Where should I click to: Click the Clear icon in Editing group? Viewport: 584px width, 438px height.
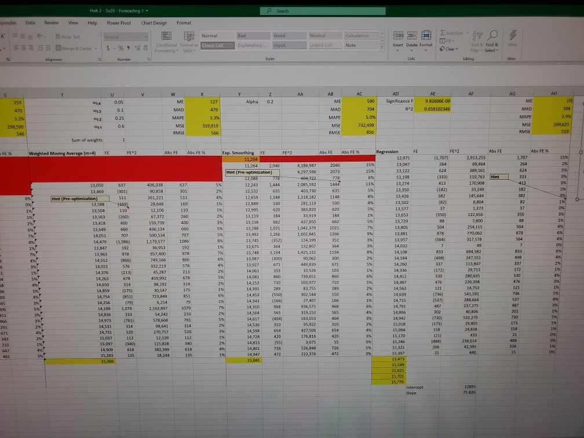click(x=441, y=49)
